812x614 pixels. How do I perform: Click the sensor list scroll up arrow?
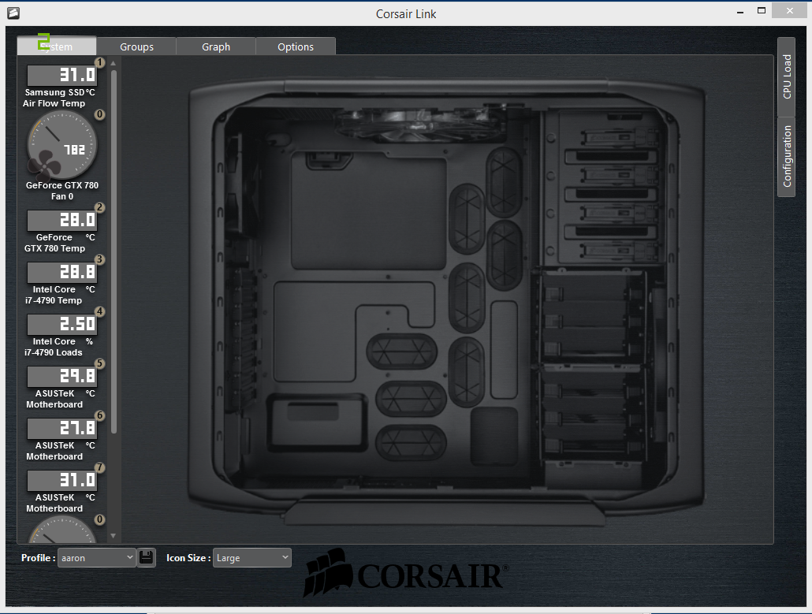pos(114,63)
